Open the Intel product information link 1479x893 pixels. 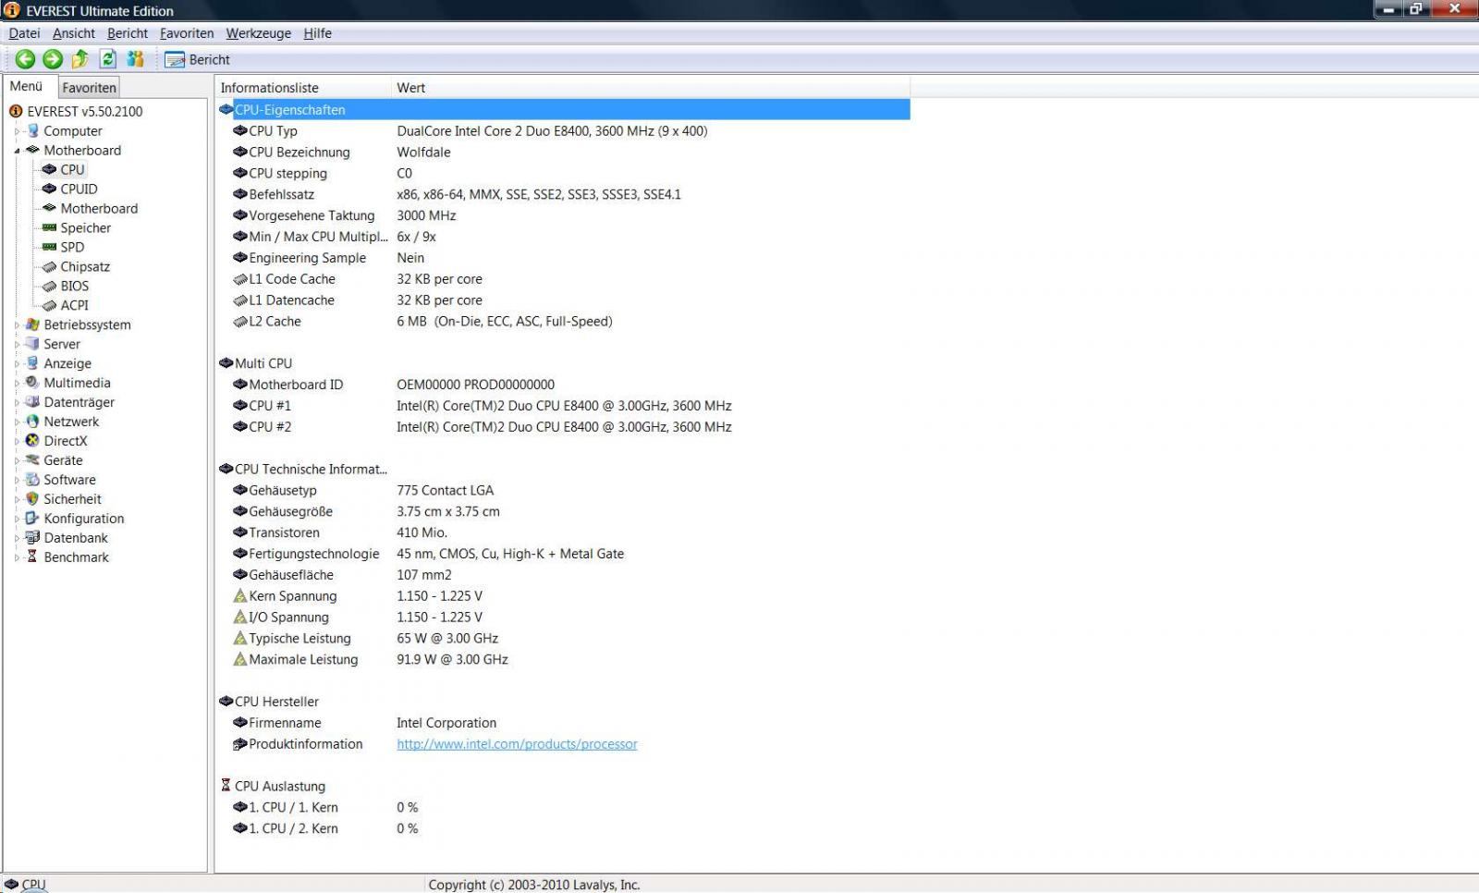coord(517,744)
